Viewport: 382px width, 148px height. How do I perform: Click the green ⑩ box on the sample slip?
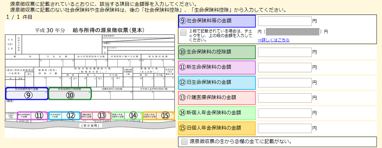[70, 94]
